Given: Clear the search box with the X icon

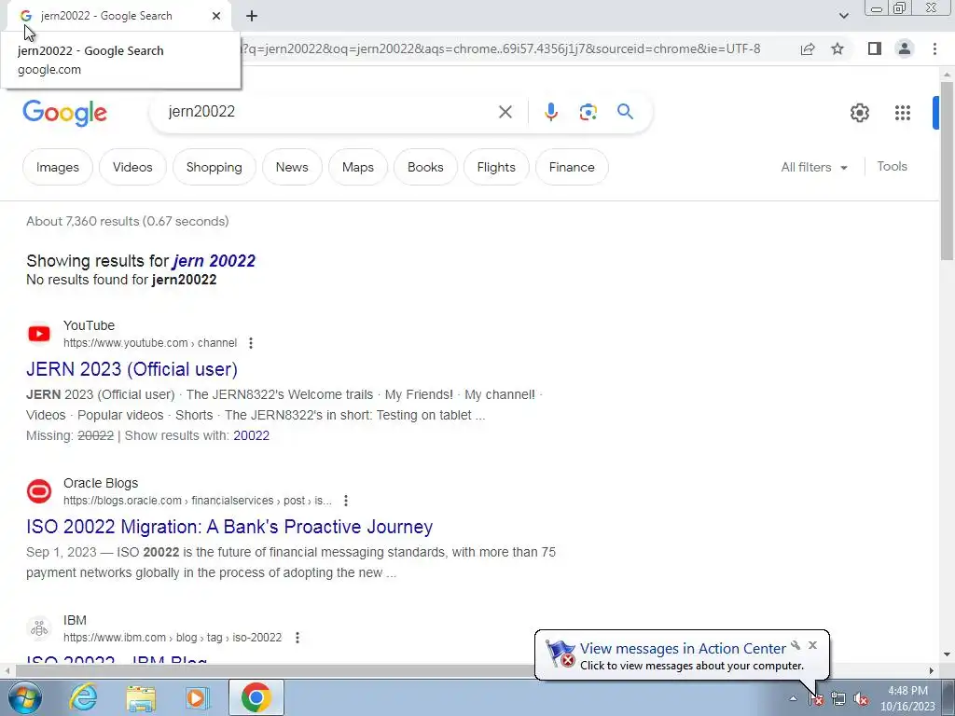Looking at the screenshot, I should point(505,112).
